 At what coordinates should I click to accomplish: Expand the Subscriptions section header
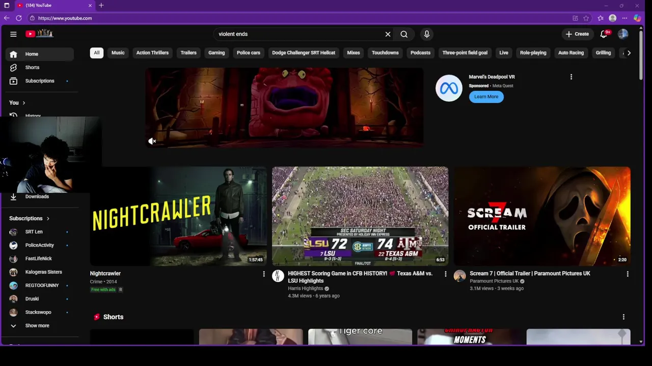[x=30, y=219]
